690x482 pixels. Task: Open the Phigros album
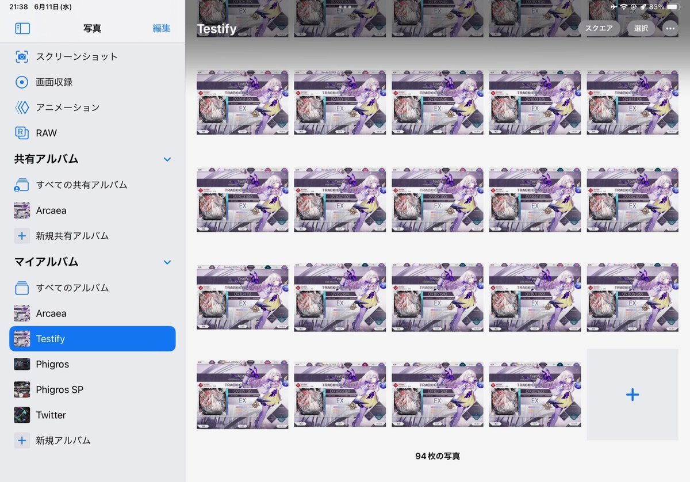(x=93, y=364)
